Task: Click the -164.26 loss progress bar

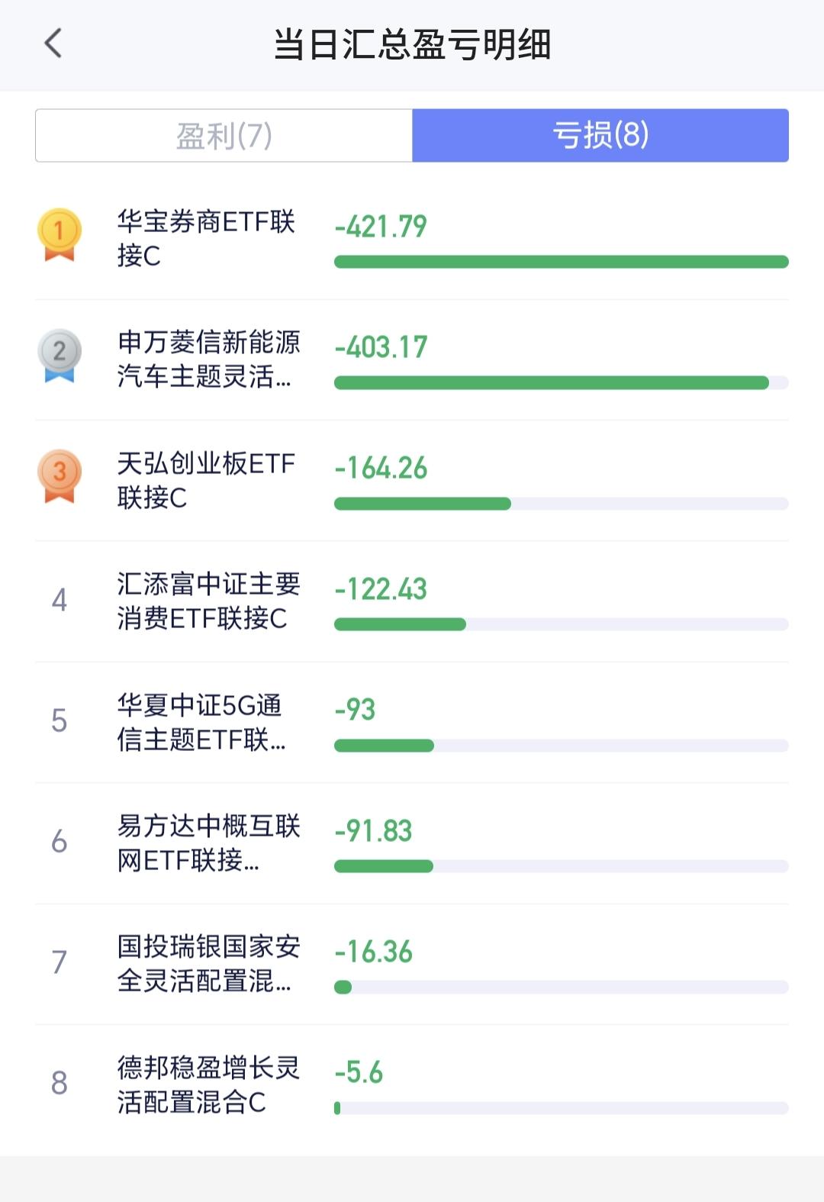Action: pyautogui.click(x=562, y=504)
